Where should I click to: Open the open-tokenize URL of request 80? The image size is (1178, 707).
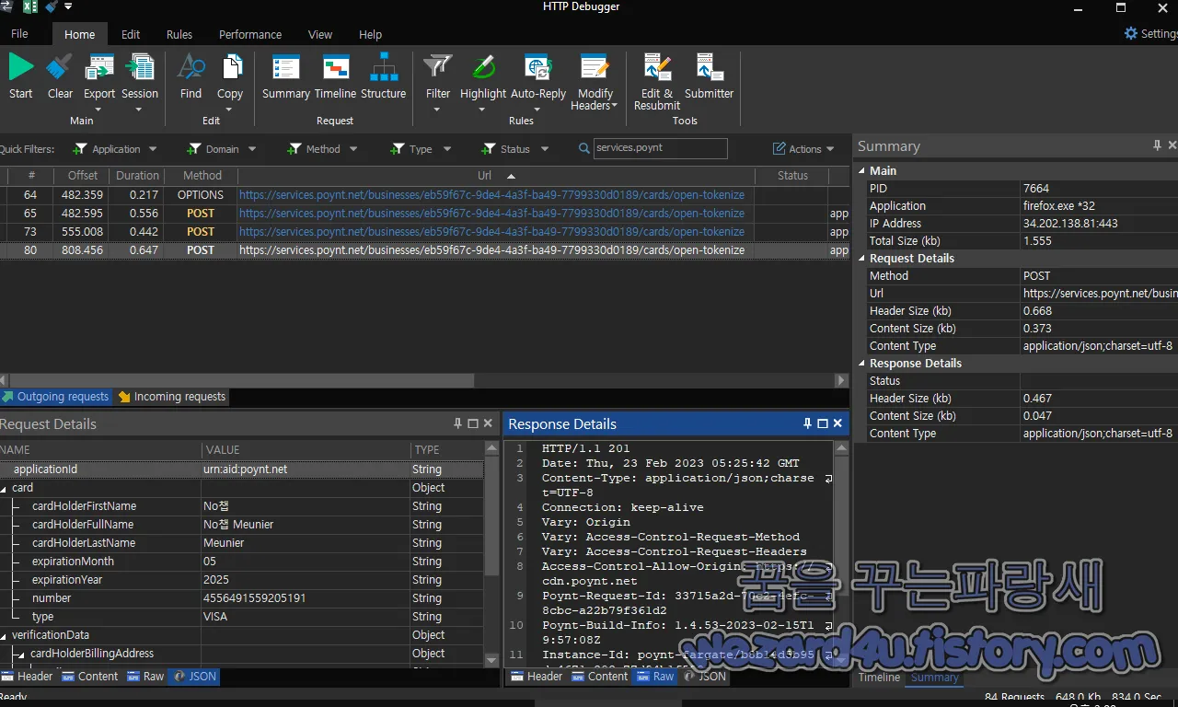(x=491, y=249)
